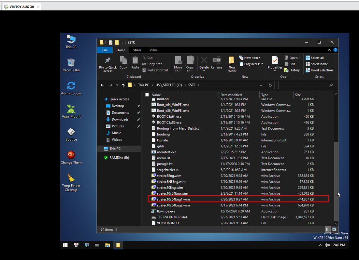Expand the Easy access dropdown
Viewport: 359px width, 260px height.
(251, 64)
